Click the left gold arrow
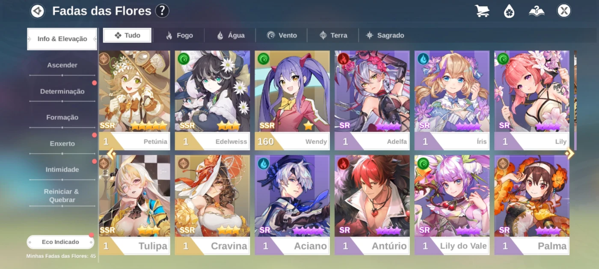 pos(111,154)
